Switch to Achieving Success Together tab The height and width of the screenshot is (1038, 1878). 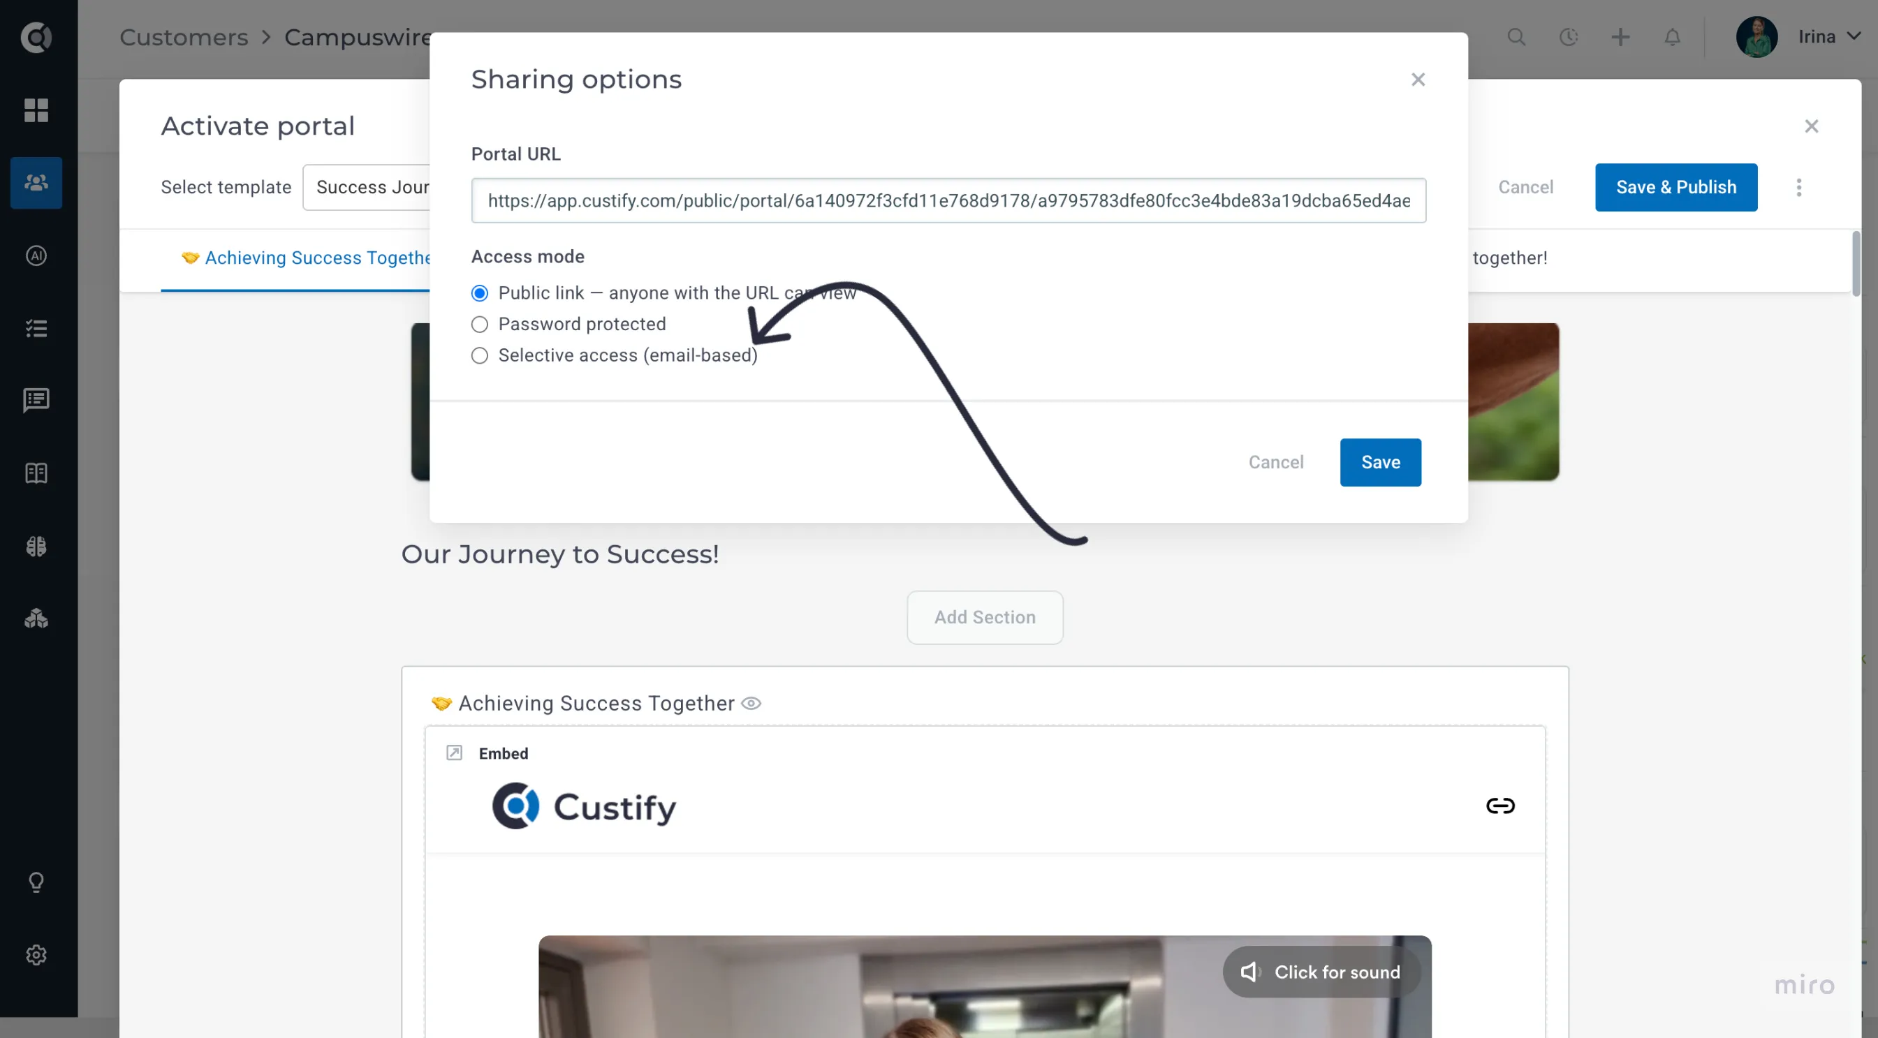[306, 258]
